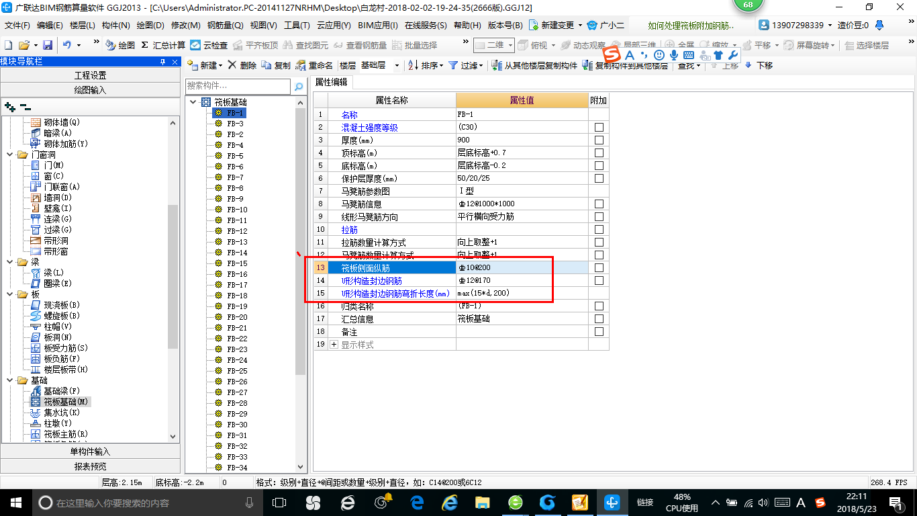Open the 排序 sort dropdown
Screen dimensions: 917x516
click(x=441, y=65)
